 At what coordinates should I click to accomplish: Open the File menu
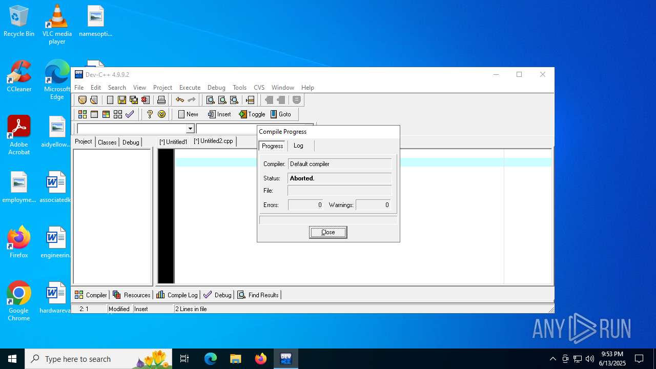click(x=79, y=88)
